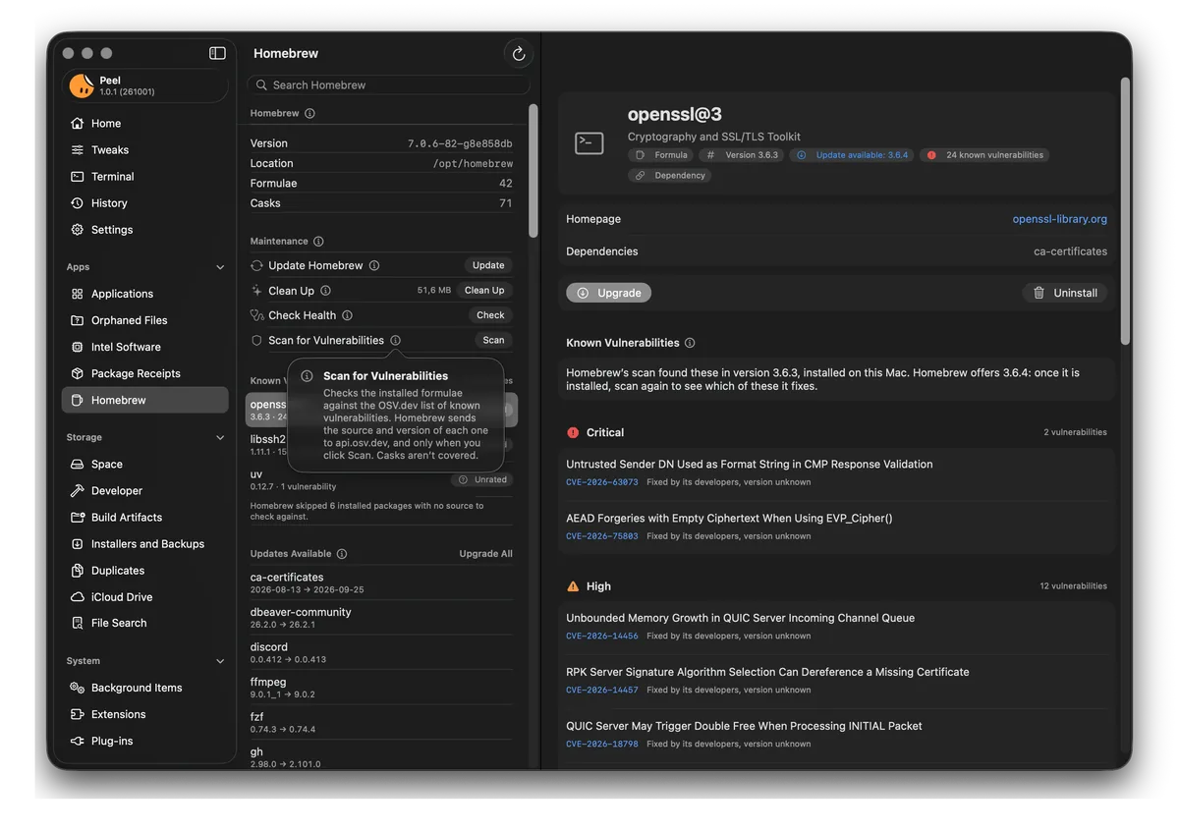Click the Scan button
Screen dimensions: 1179x832
point(493,340)
